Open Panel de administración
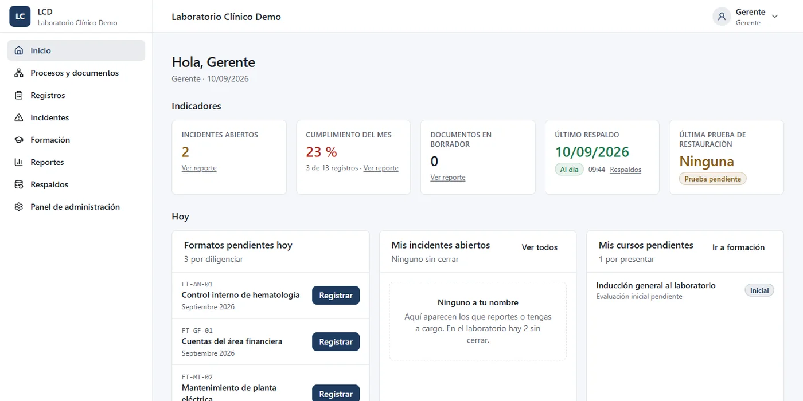The width and height of the screenshot is (803, 401). click(76, 207)
